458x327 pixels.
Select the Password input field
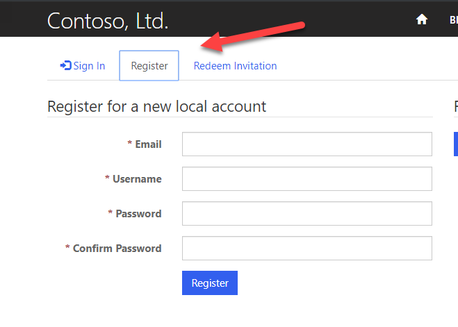pyautogui.click(x=306, y=214)
